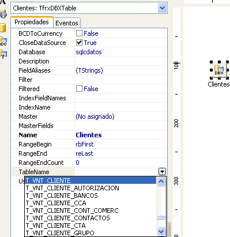This screenshot has height=237, width=230.
Task: Click the IndexName value field
Action: click(x=120, y=107)
